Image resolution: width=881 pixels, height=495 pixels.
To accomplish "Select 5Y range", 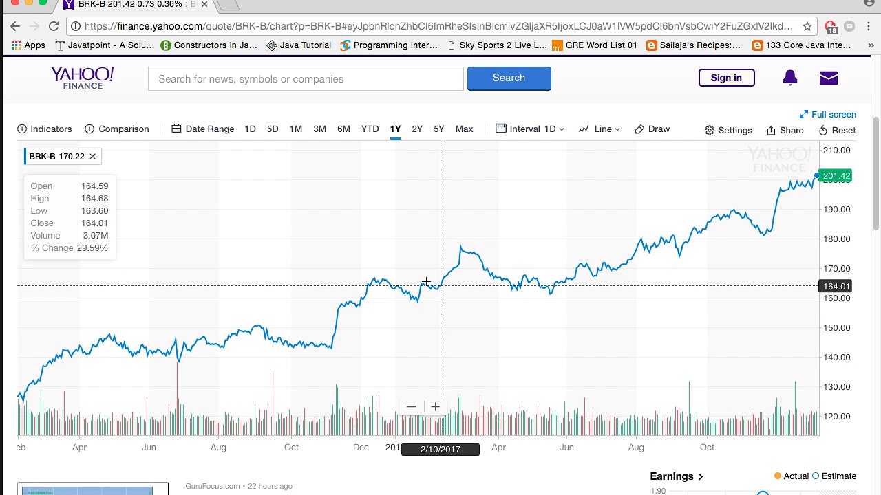I will [x=439, y=129].
